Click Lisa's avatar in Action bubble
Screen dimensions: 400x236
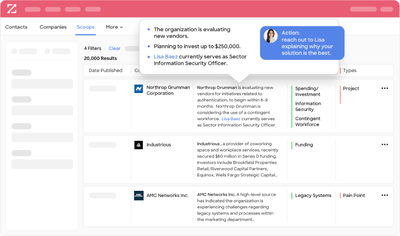[270, 36]
